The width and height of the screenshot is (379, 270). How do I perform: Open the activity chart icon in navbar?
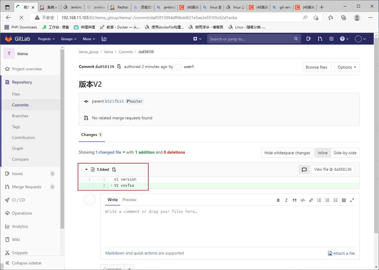click(x=104, y=39)
